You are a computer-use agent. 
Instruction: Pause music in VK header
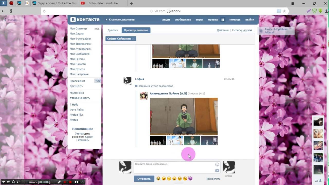(x=223, y=20)
